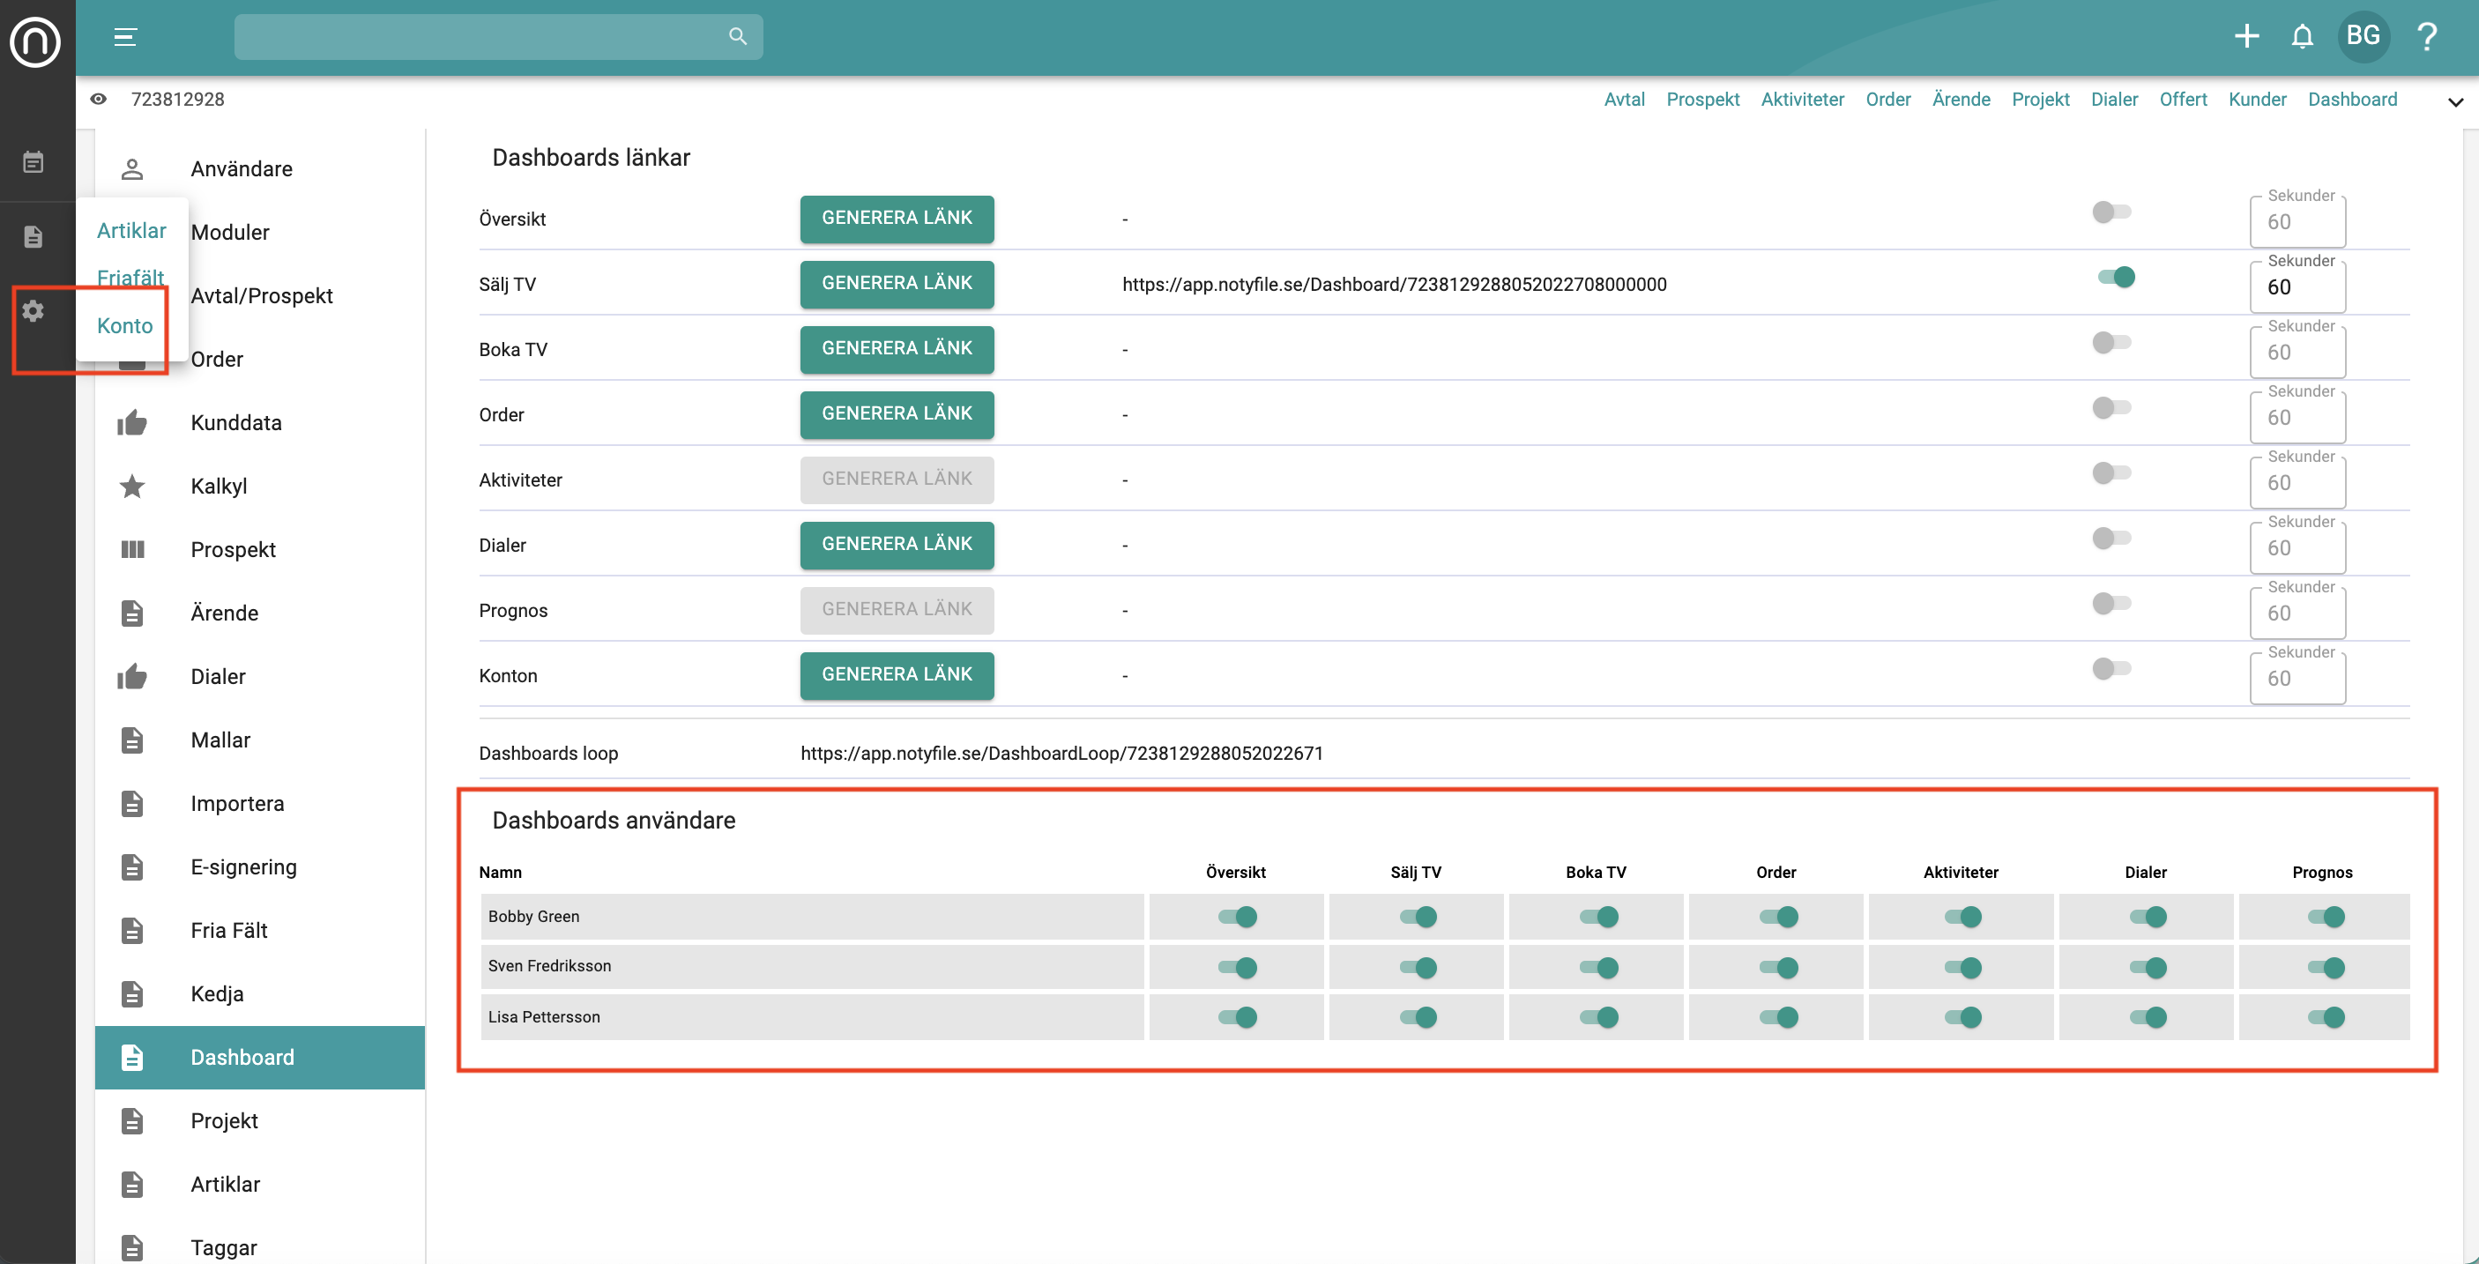Click the notification bell icon

[x=2302, y=36]
